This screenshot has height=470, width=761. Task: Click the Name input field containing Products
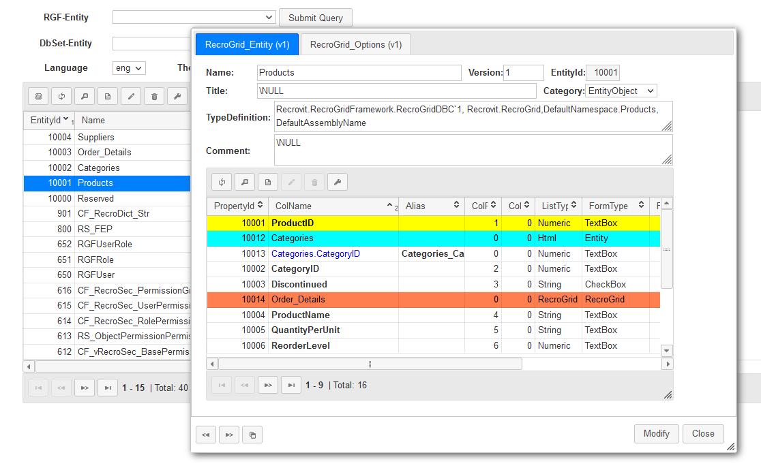359,73
